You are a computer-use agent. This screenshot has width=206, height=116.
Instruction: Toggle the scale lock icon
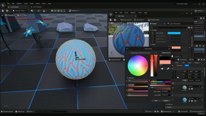pos(178,77)
